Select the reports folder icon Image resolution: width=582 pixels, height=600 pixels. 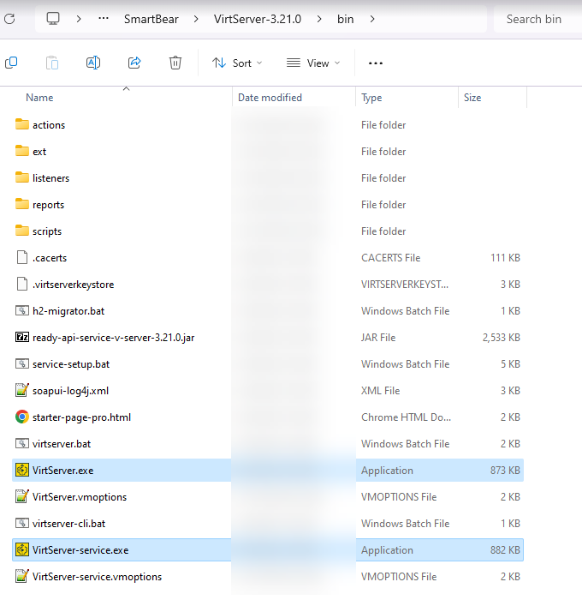click(x=21, y=204)
